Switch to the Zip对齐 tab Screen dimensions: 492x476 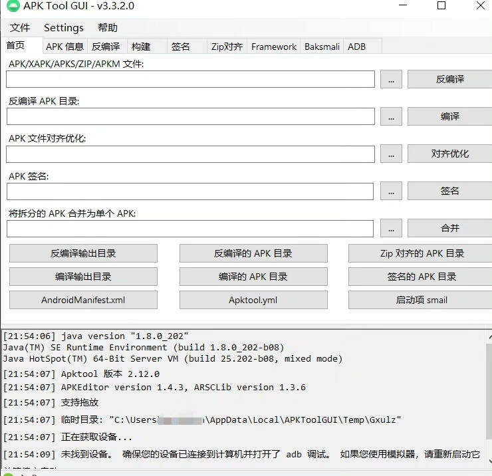click(227, 47)
